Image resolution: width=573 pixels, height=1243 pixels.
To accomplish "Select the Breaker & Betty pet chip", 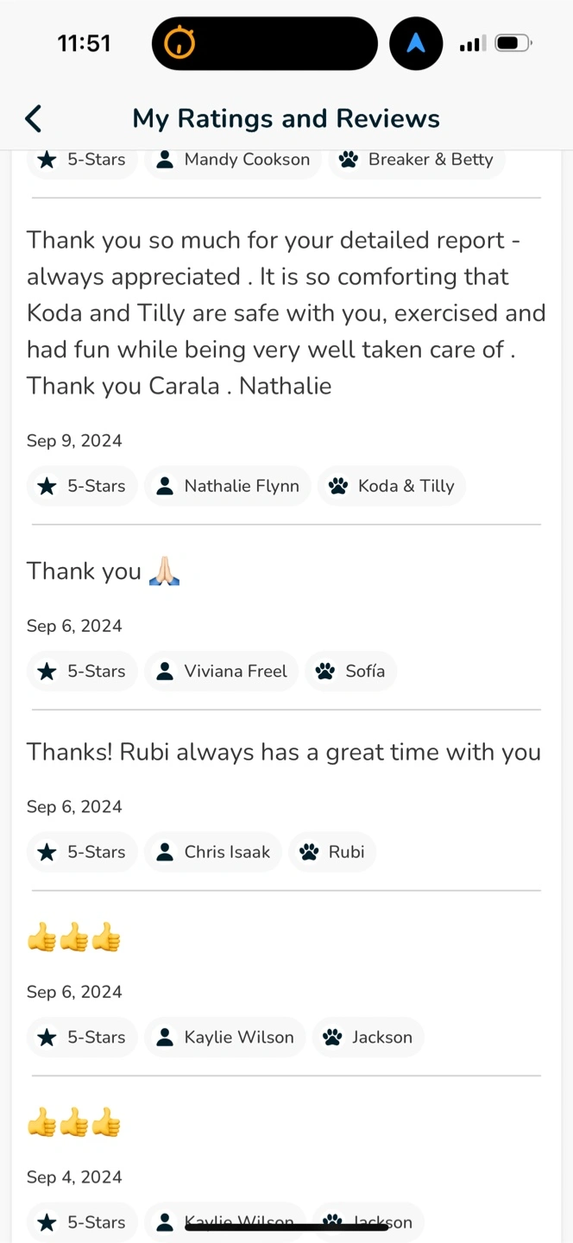I will click(417, 160).
